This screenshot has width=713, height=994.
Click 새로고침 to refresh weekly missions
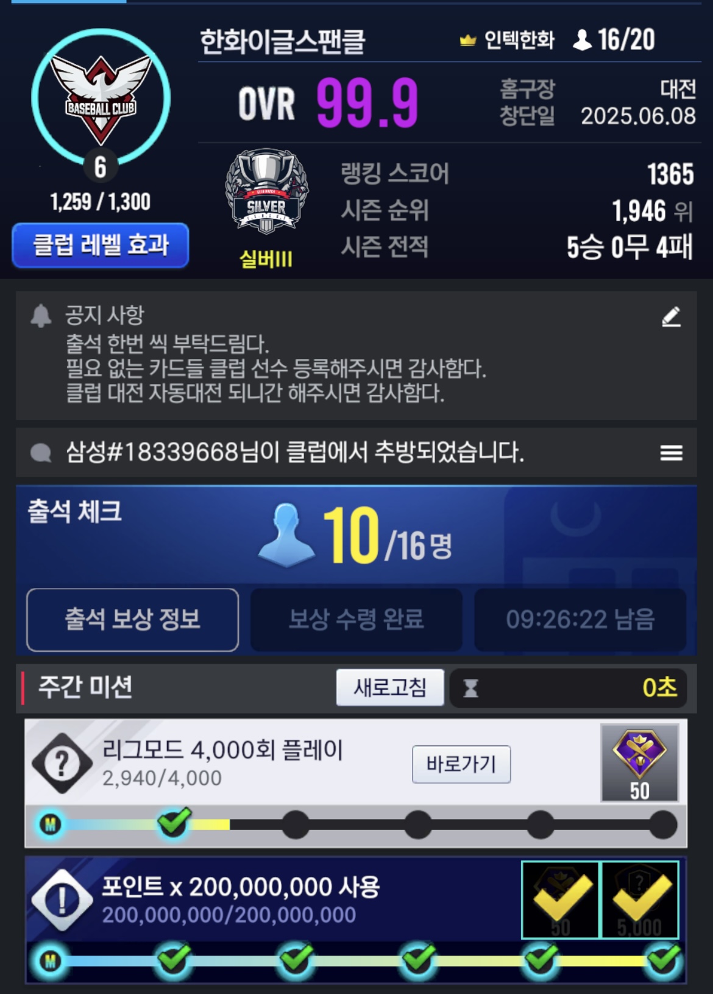click(390, 687)
